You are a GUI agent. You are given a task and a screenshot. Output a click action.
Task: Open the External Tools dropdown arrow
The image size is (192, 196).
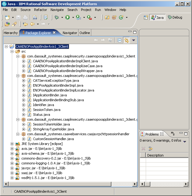95,18
